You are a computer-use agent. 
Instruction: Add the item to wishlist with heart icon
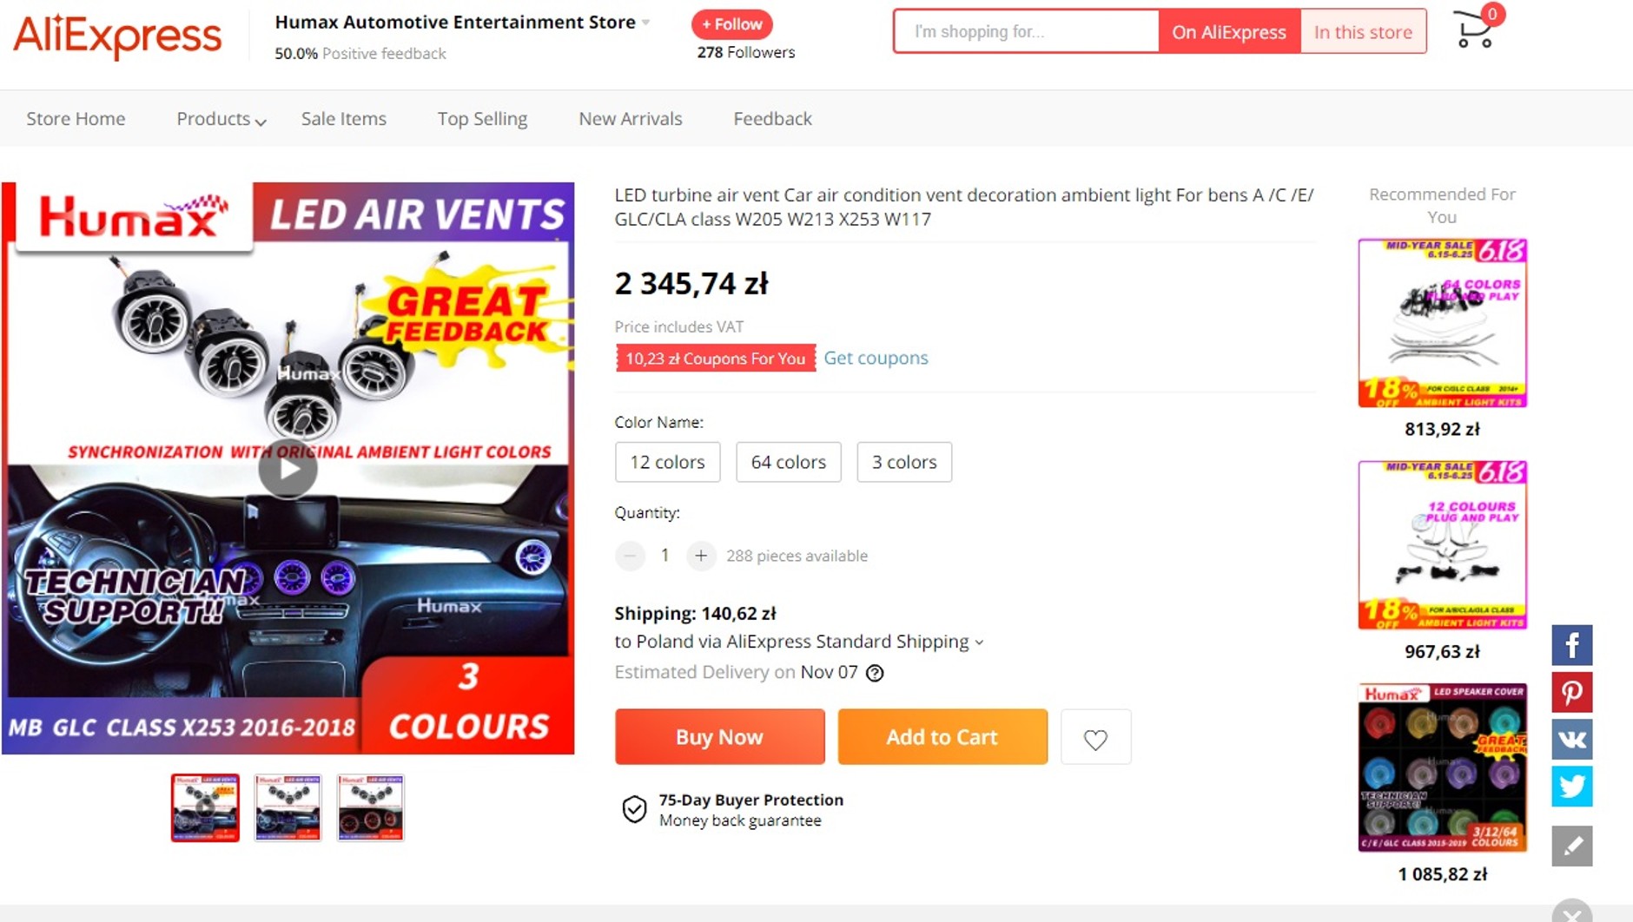pyautogui.click(x=1095, y=738)
